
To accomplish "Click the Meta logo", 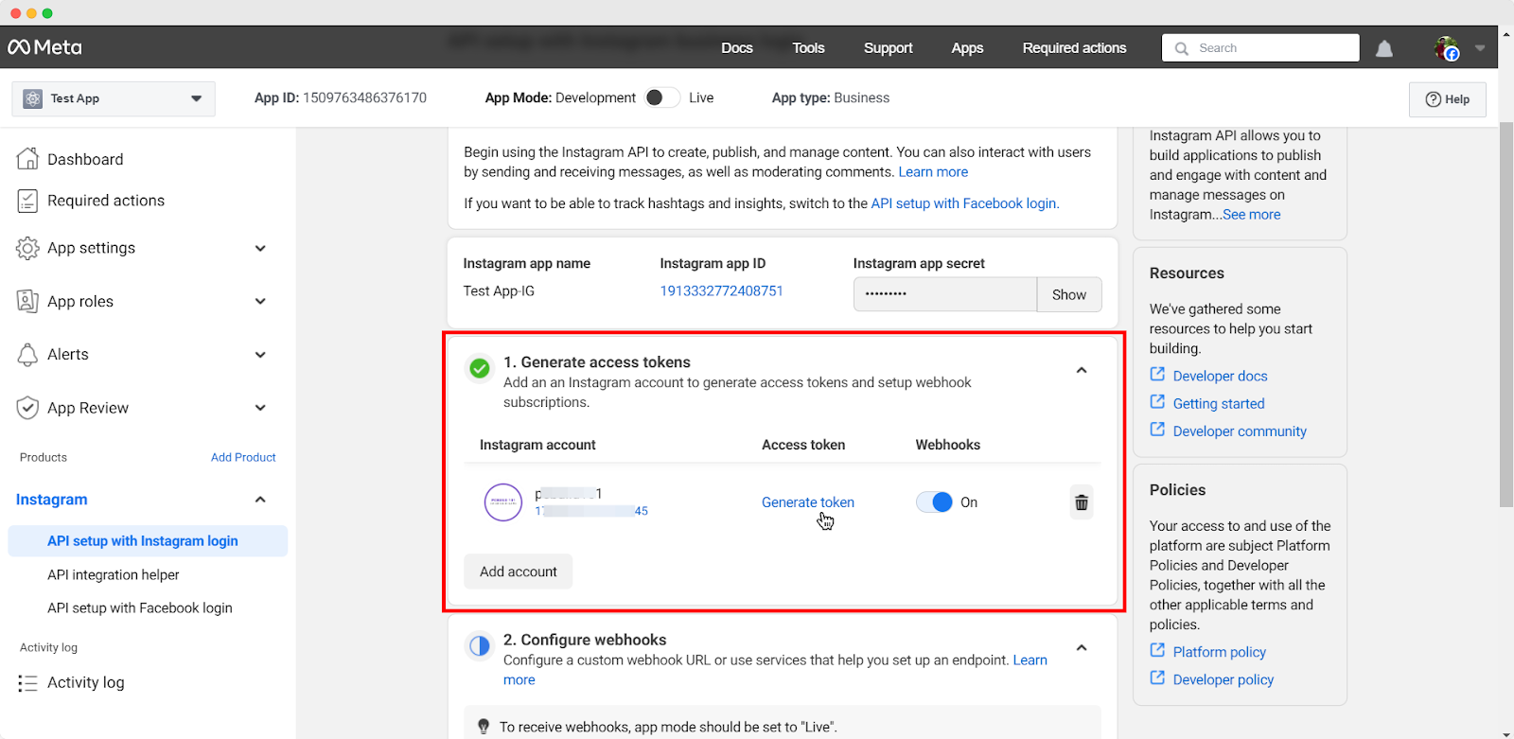I will coord(44,47).
